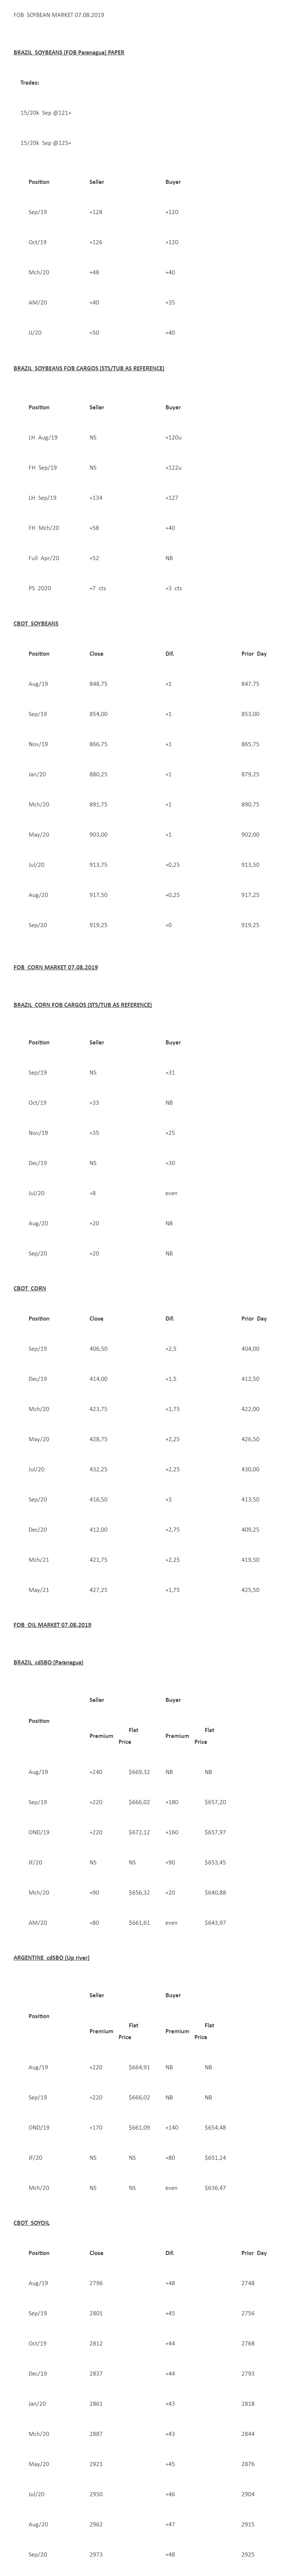Screen dimensions: 306x2576
Task: Select the trade line '15/20k Sep @121+'
Action: (x=46, y=113)
